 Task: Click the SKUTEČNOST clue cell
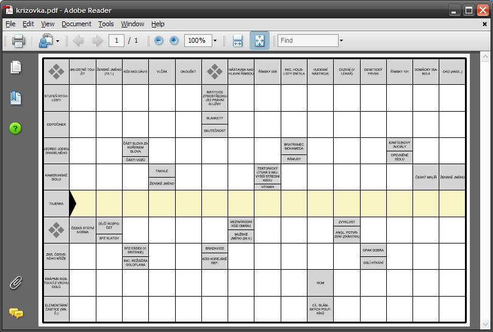tap(215, 131)
